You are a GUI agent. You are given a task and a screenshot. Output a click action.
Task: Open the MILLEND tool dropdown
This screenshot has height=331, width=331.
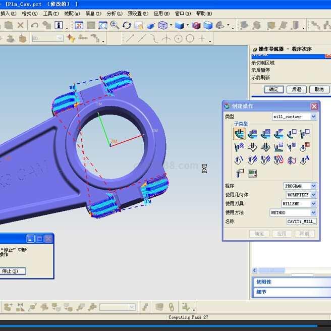tap(313, 204)
